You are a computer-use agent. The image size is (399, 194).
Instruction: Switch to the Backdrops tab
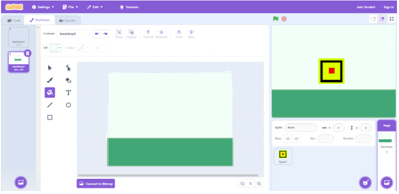click(40, 20)
